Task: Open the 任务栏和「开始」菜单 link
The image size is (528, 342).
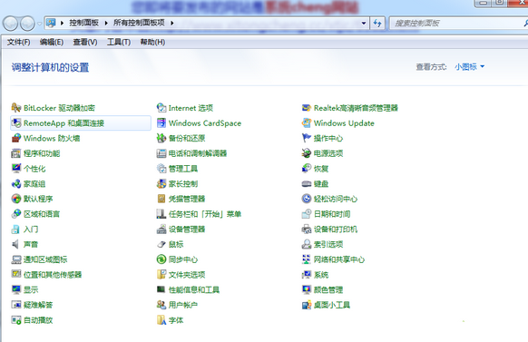Action: pyautogui.click(x=205, y=214)
